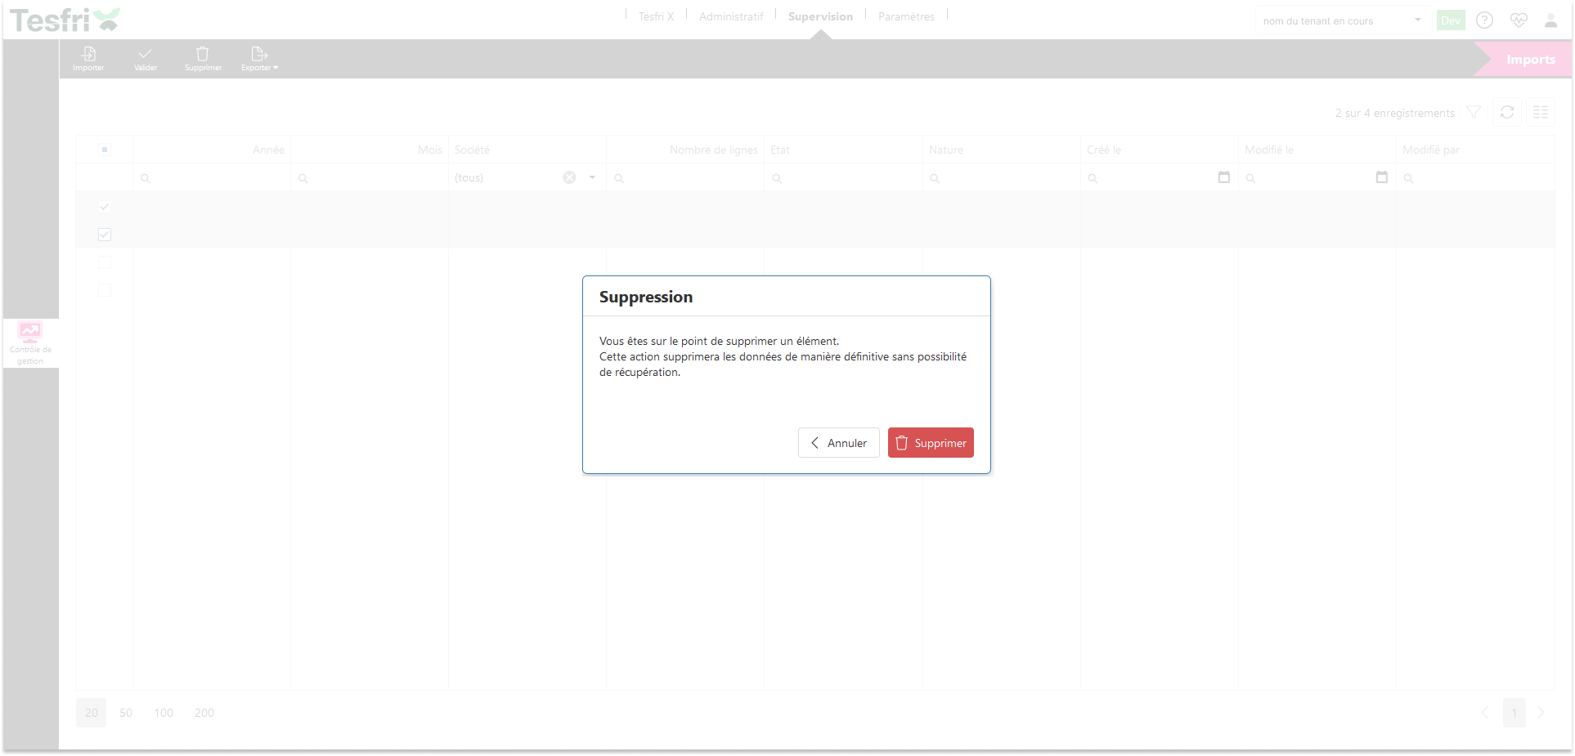Click the heartbeat health status icon

click(1519, 20)
